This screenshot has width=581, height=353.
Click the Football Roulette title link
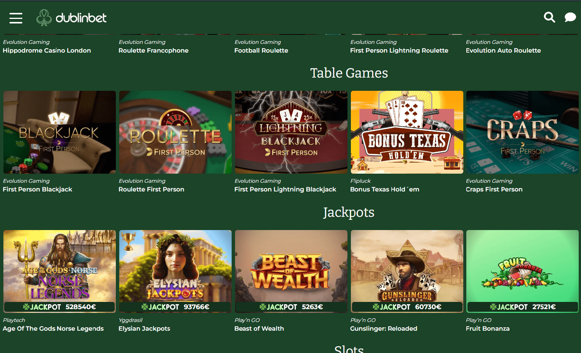[261, 50]
